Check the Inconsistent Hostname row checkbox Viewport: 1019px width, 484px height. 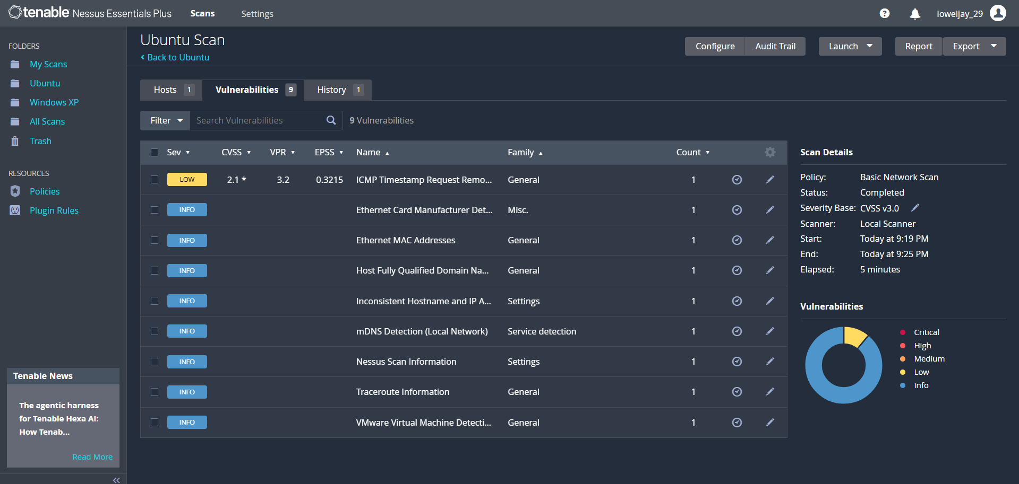pos(155,301)
